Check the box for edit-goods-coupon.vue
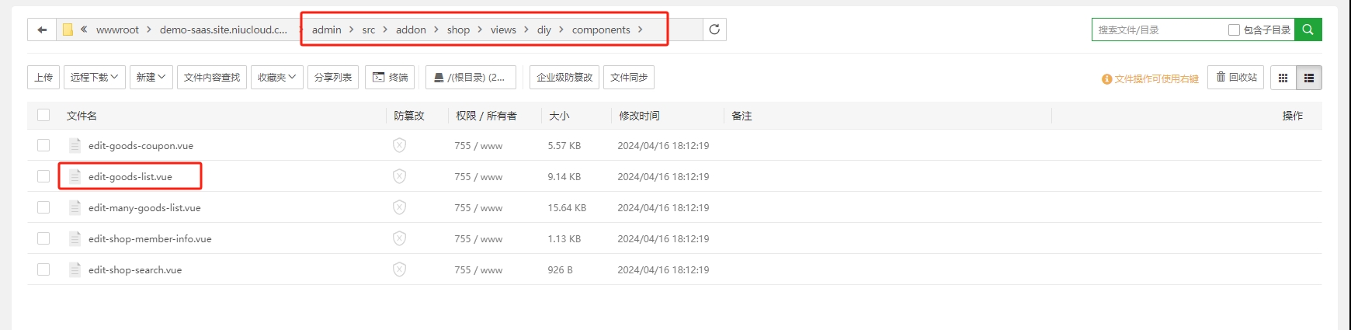 43,145
